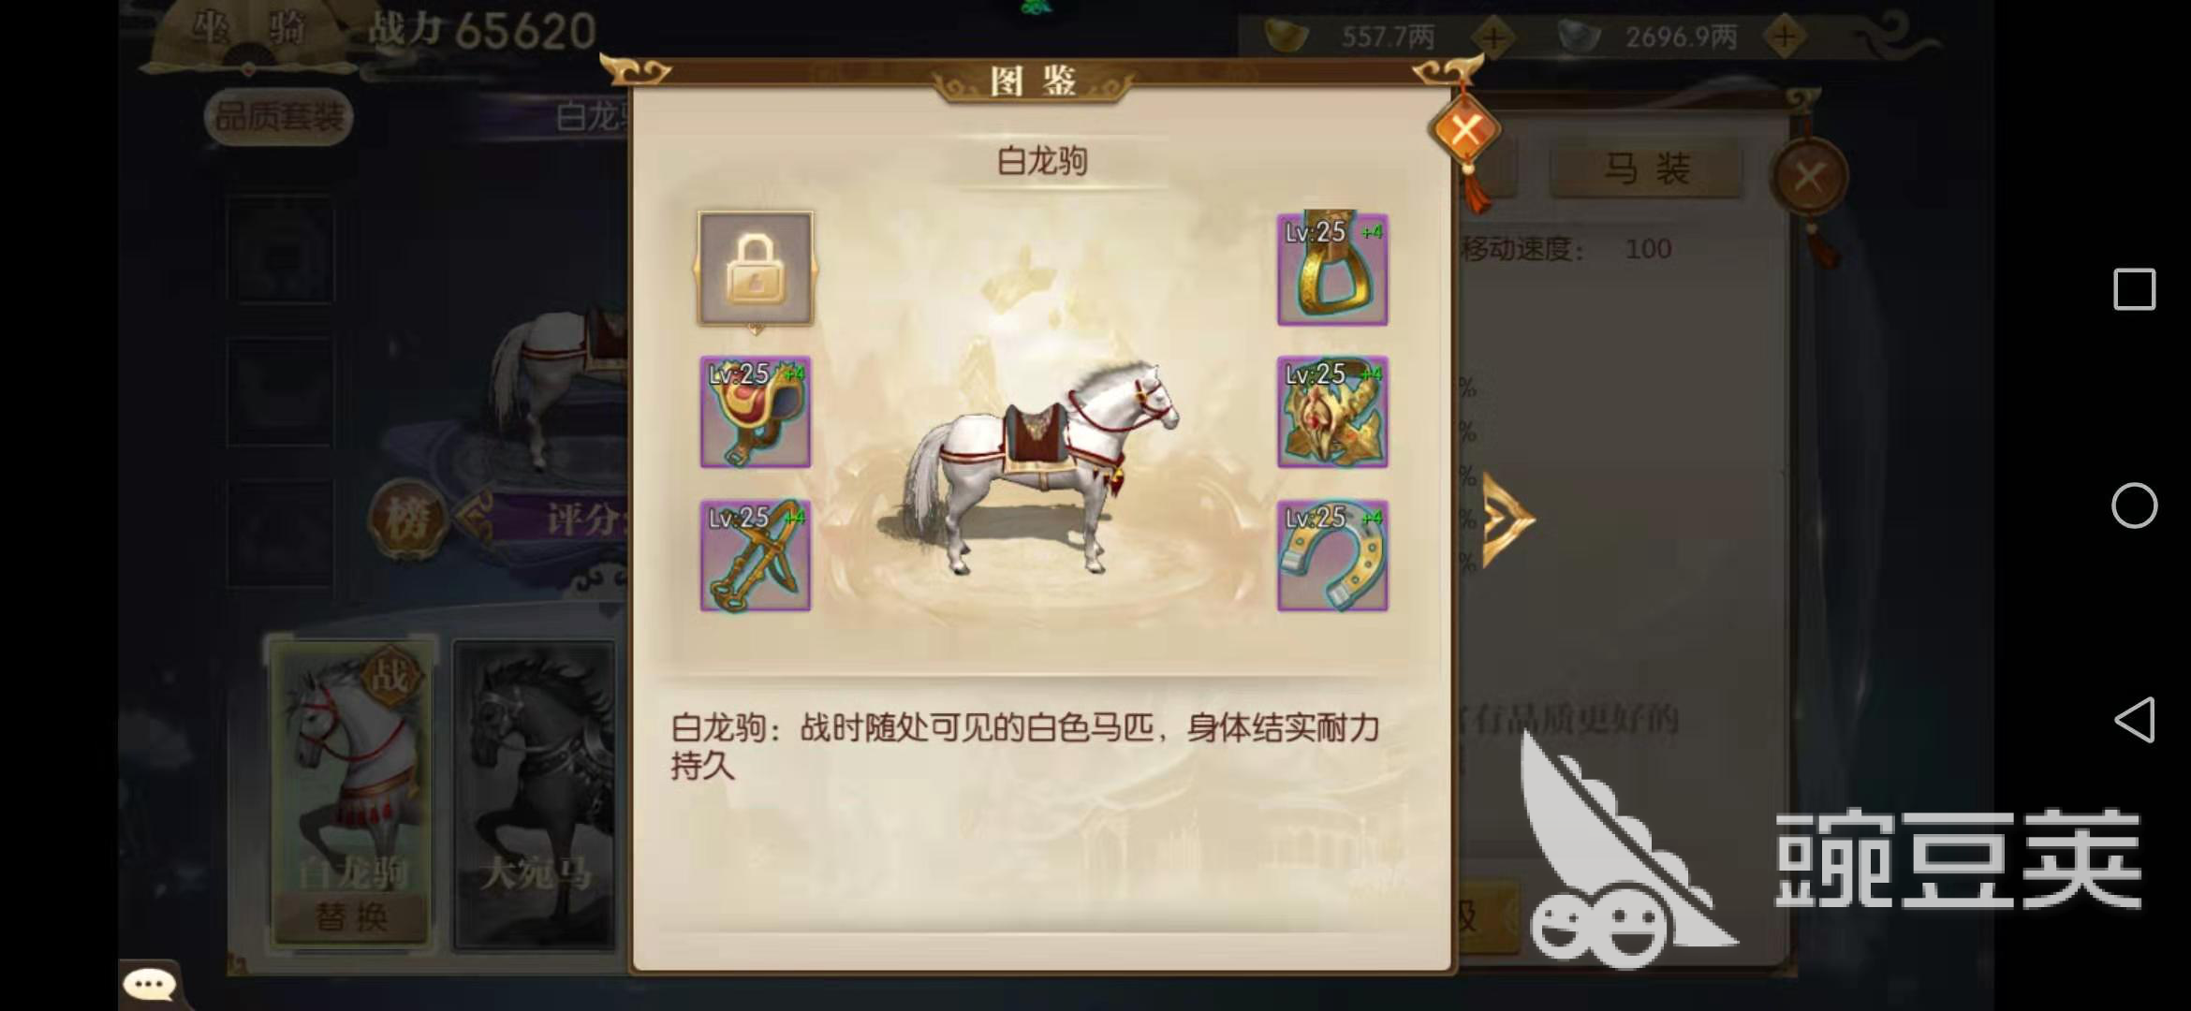Tap the Android home circle button

tap(2134, 505)
